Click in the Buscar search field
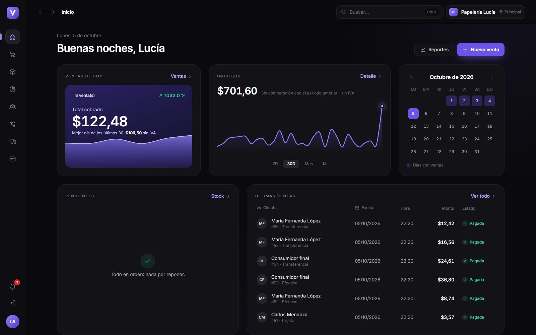The height and width of the screenshot is (335, 536). point(390,12)
